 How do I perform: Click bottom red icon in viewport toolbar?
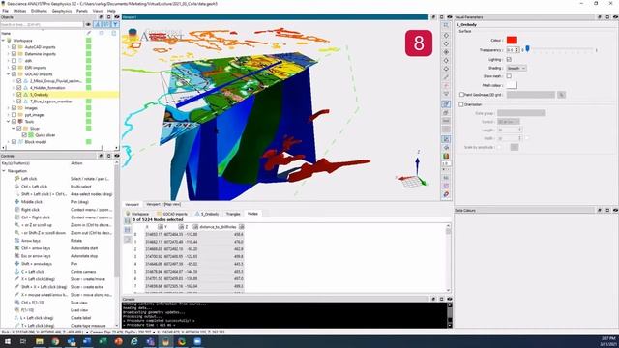(446, 194)
